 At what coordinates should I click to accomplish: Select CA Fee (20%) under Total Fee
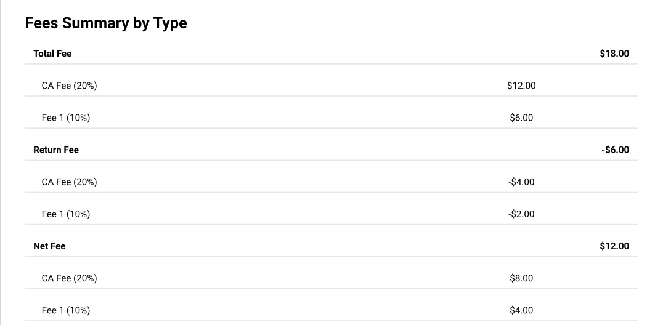[70, 86]
